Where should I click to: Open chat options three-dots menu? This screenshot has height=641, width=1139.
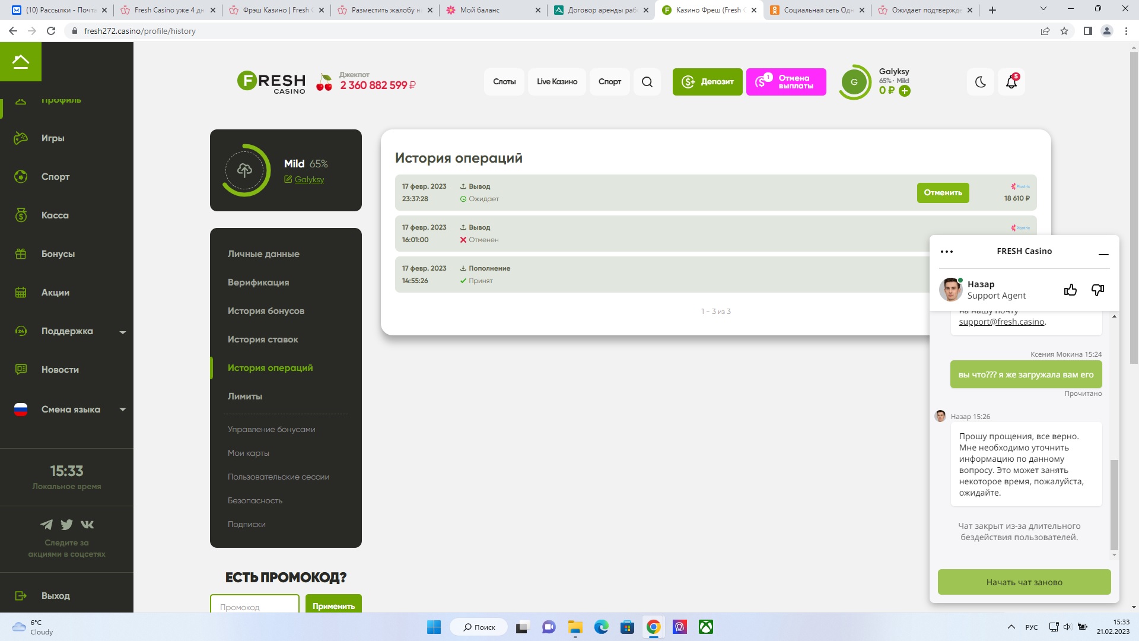pos(947,252)
